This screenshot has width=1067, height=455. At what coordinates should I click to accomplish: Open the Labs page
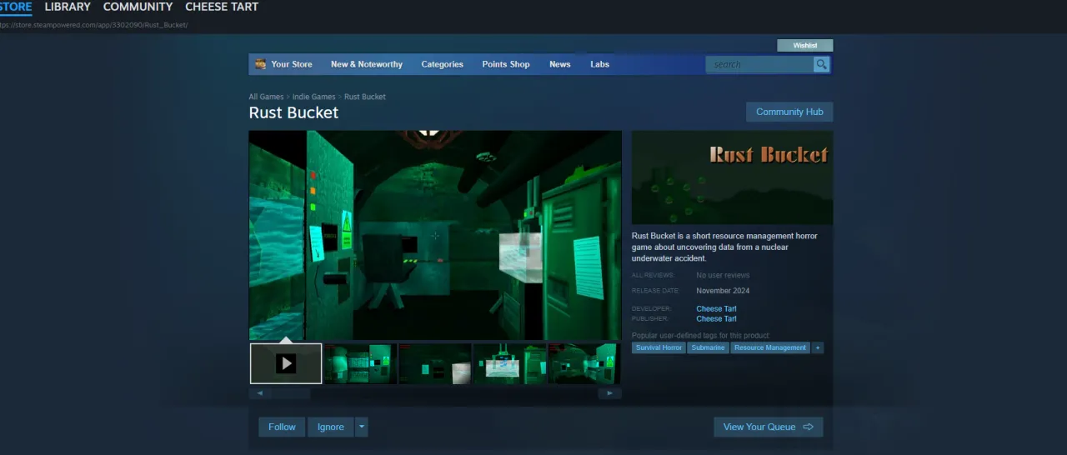click(600, 64)
